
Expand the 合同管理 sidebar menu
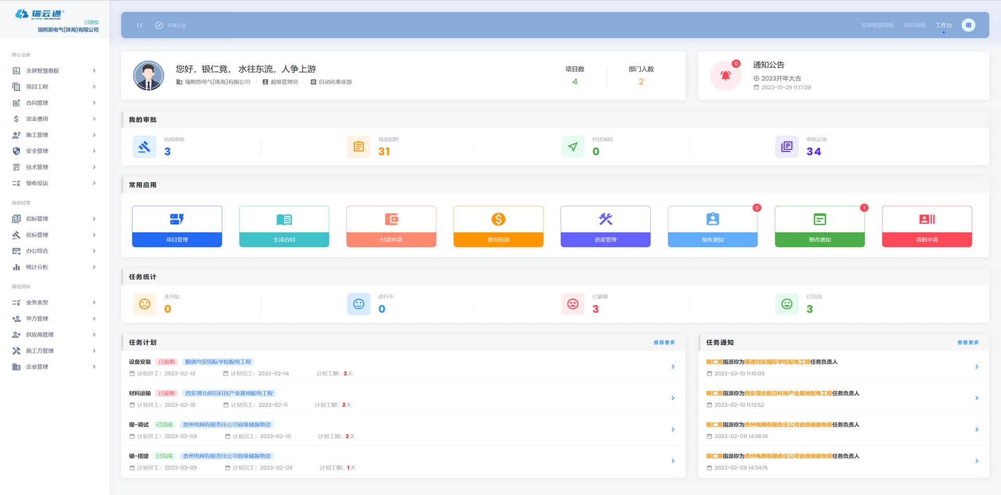pos(53,103)
